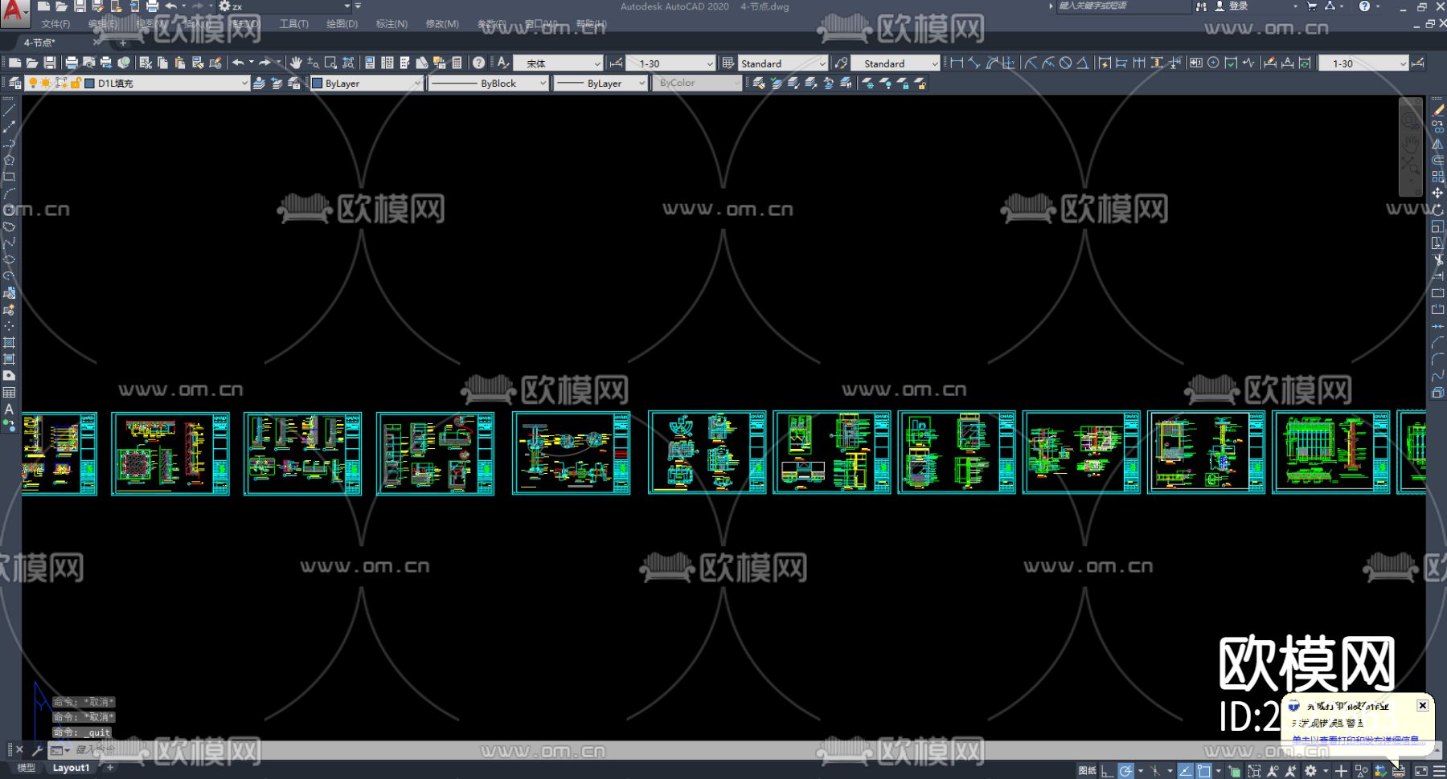1447x779 pixels.
Task: Open the workspace switching gear in status bar
Action: point(1310,771)
